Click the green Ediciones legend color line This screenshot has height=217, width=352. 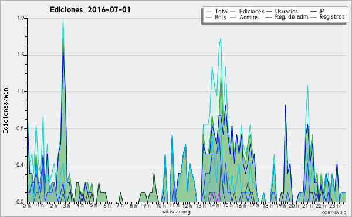click(x=233, y=12)
